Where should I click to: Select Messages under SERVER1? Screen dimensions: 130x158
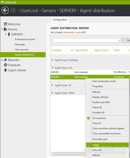point(20,45)
